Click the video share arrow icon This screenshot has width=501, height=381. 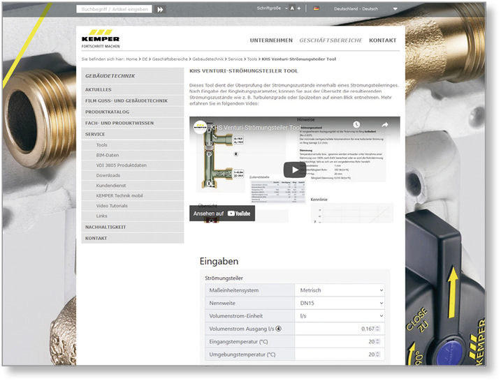coord(384,126)
